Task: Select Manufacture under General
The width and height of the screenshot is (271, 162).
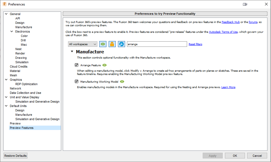Action: click(x=24, y=27)
